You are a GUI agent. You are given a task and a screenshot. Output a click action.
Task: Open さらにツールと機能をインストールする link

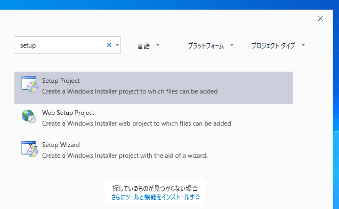pyautogui.click(x=156, y=197)
